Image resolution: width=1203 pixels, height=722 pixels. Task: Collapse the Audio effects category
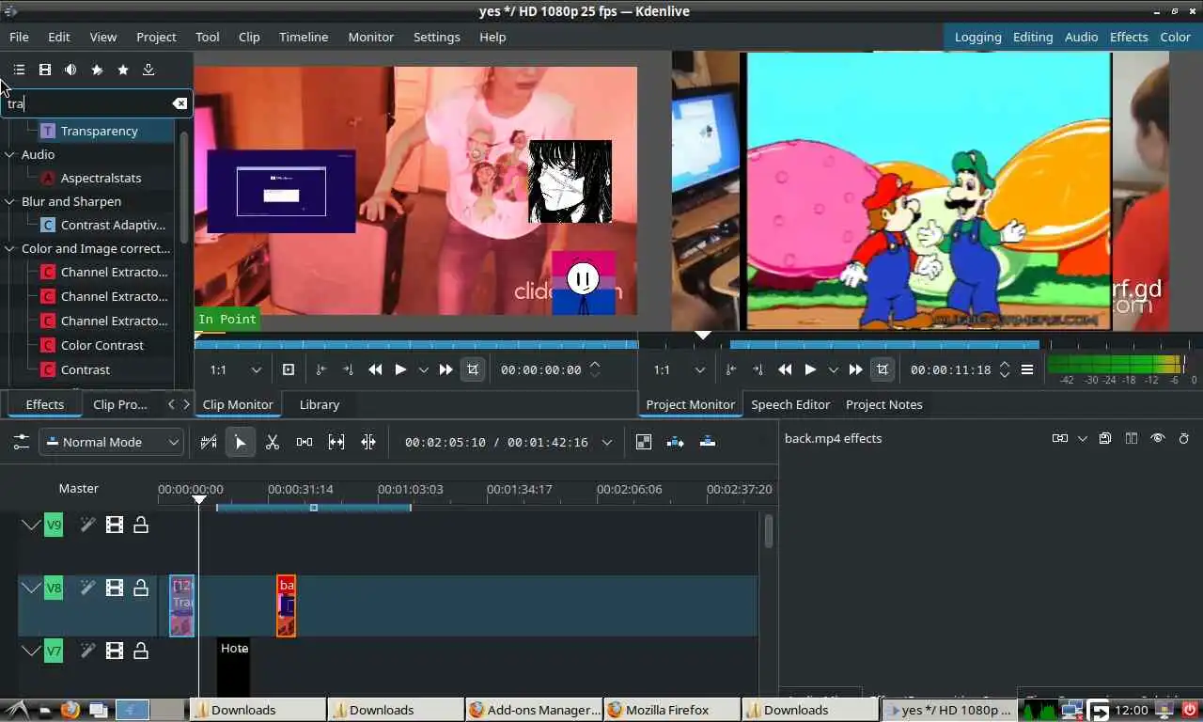coord(10,154)
